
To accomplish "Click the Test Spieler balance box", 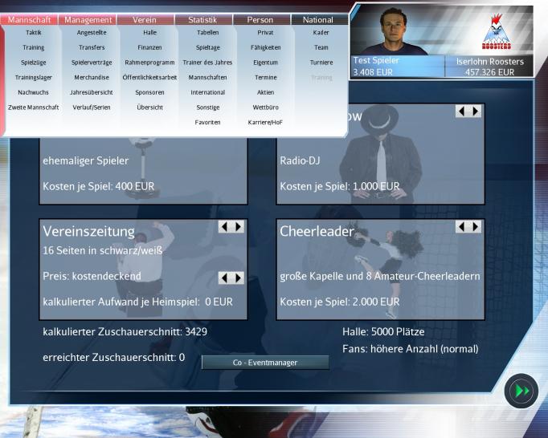I will (397, 66).
